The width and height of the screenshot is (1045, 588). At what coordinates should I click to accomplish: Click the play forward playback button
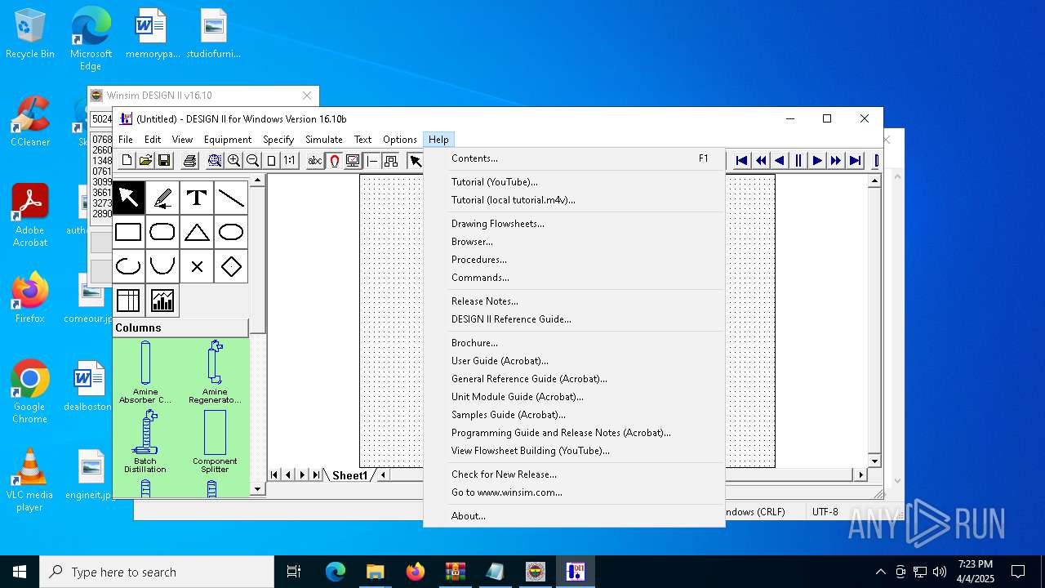(x=816, y=161)
